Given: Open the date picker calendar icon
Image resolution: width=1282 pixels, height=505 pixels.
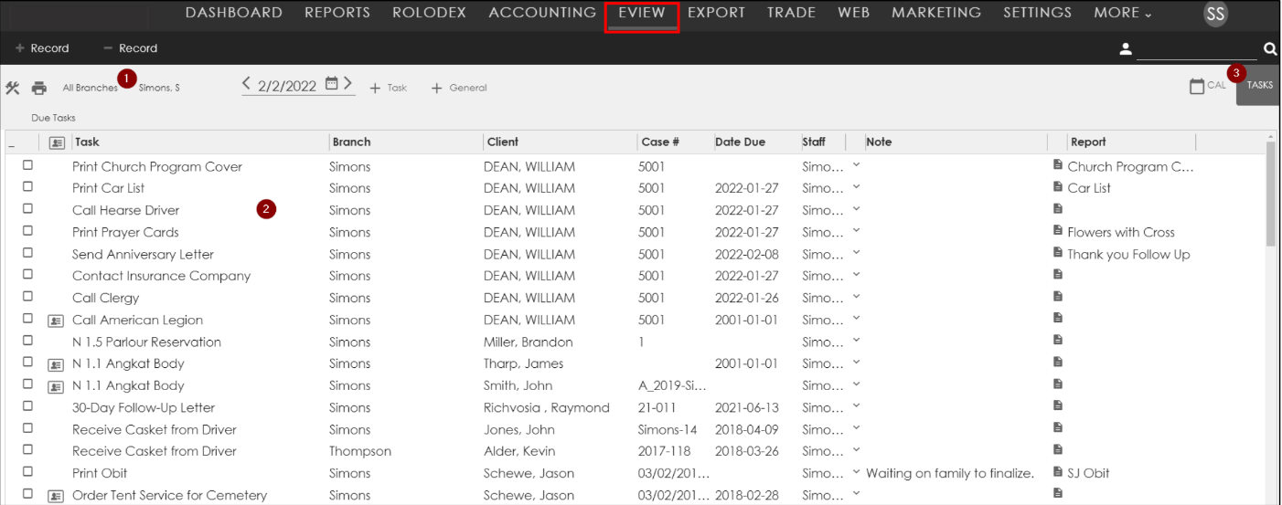Looking at the screenshot, I should click(332, 84).
